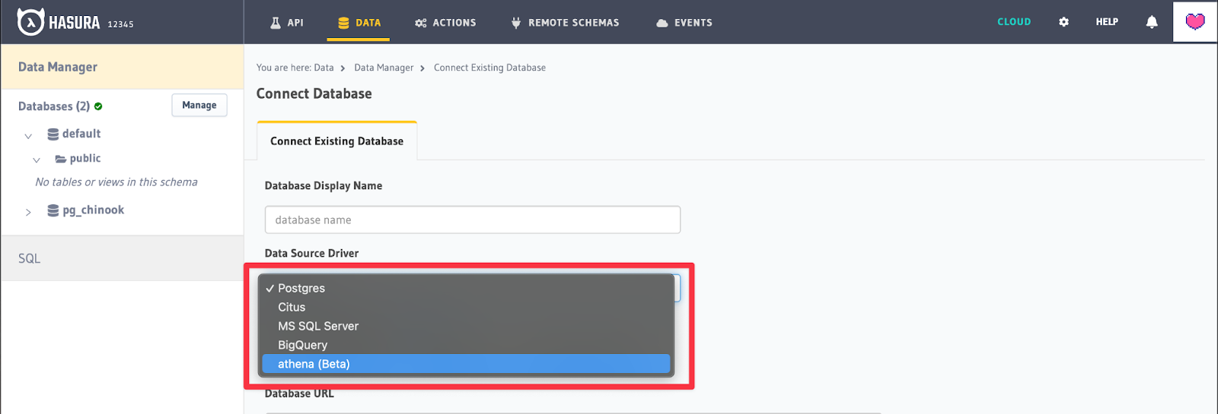This screenshot has width=1218, height=414.
Task: Focus the database name input field
Action: click(473, 220)
